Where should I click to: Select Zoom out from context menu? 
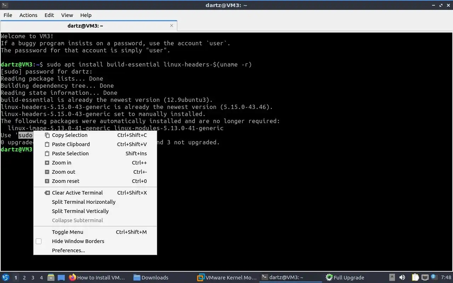point(95,172)
